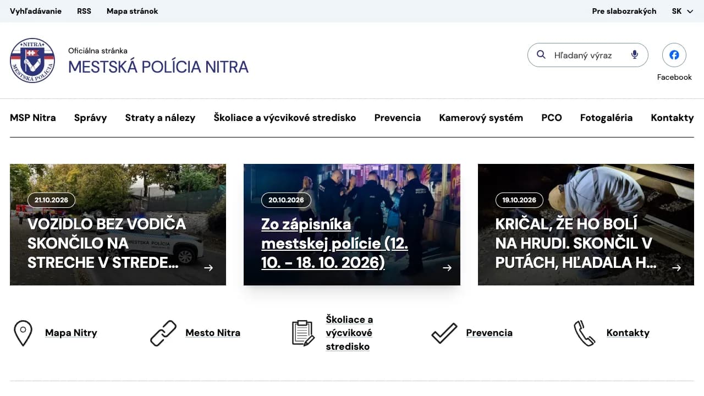Go to Straty a nálezy menu
The height and width of the screenshot is (396, 704).
point(160,118)
